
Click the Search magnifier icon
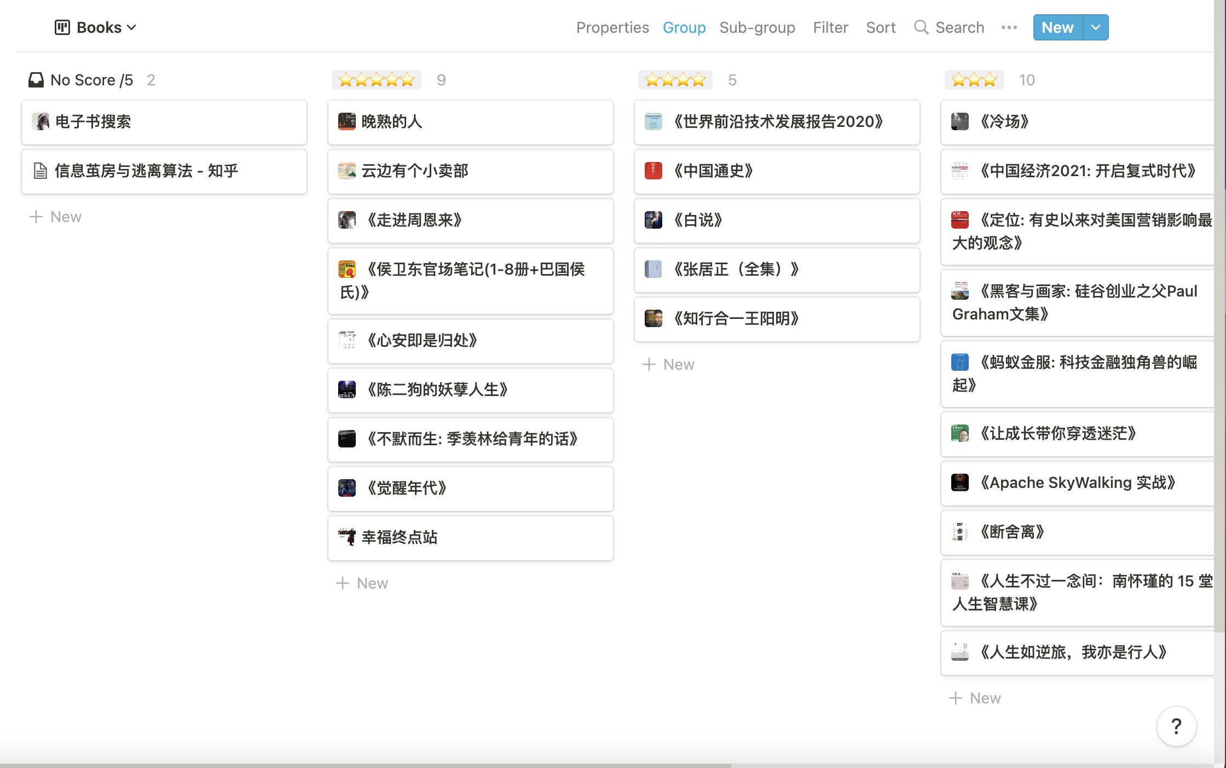point(921,27)
